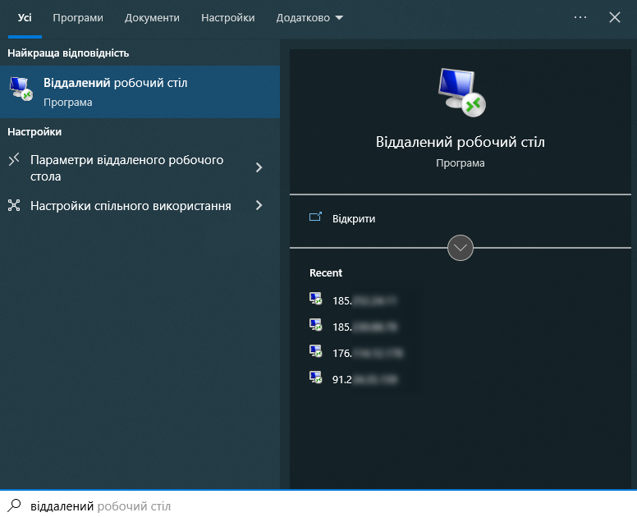Open the three-dot options menu
Screen dimensions: 637x517
pyautogui.click(x=580, y=17)
